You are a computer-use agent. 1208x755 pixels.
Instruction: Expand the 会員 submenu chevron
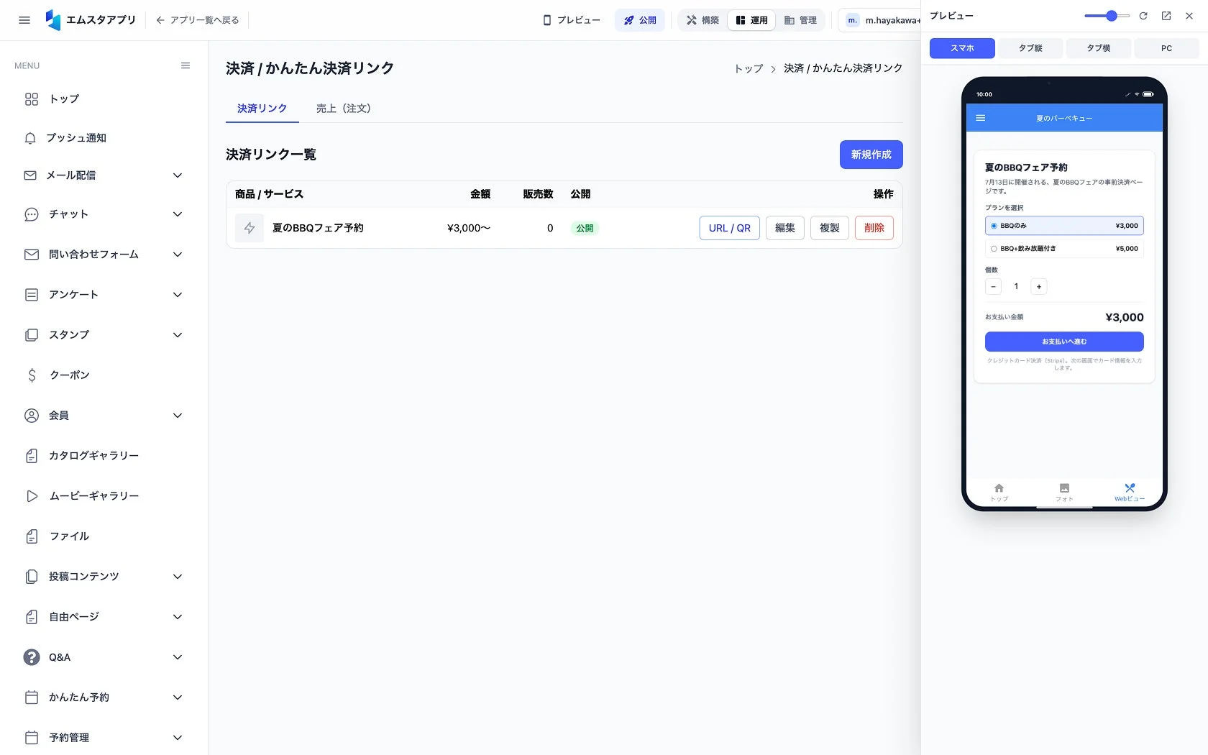pos(178,416)
